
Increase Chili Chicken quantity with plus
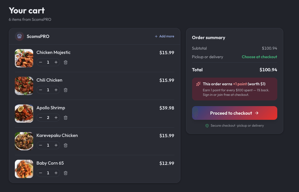[x=56, y=90]
